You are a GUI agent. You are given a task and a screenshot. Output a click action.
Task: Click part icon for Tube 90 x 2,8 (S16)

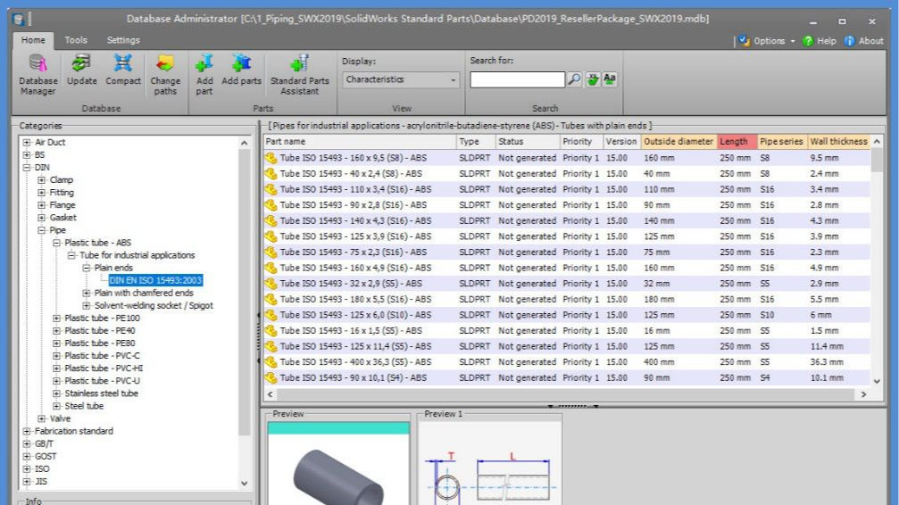tap(271, 204)
